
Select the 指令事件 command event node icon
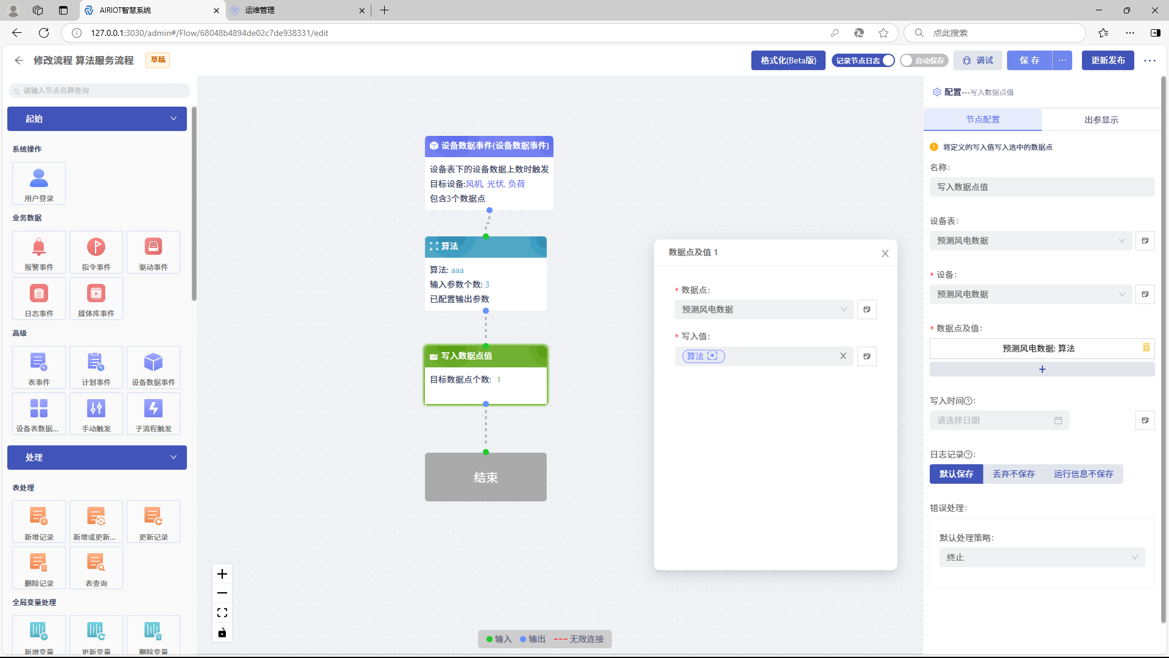[96, 247]
